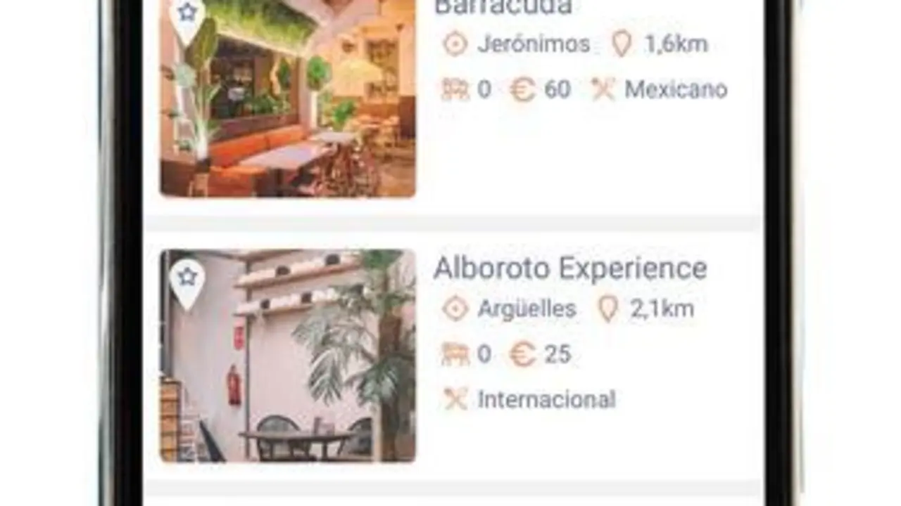Click the table seats icon in Barracuda row
This screenshot has width=901, height=506.
455,90
